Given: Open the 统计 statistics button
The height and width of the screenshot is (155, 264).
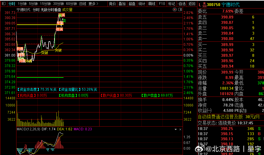Looking at the screenshot, I should click(x=142, y=4).
